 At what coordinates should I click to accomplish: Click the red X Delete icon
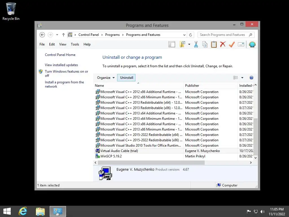223,44
